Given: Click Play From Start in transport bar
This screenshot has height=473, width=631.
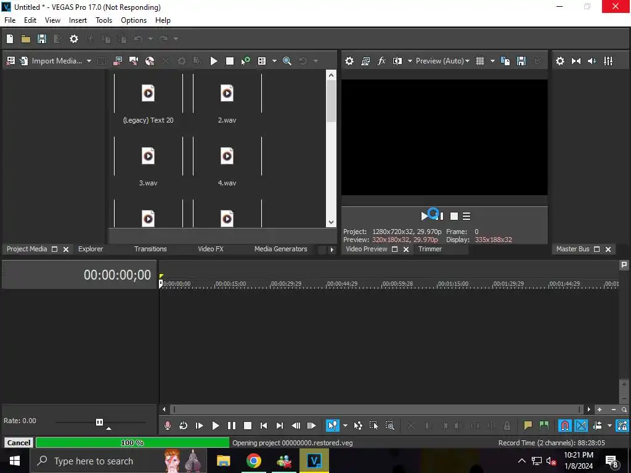Looking at the screenshot, I should 199,426.
